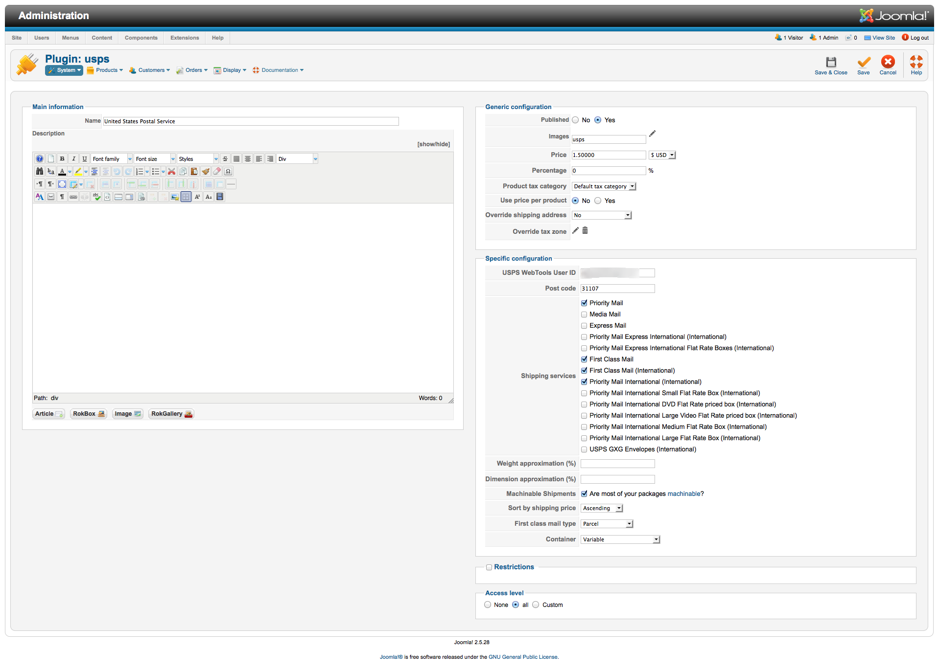Open the Product tax category dropdown
939x672 pixels.
tap(604, 186)
